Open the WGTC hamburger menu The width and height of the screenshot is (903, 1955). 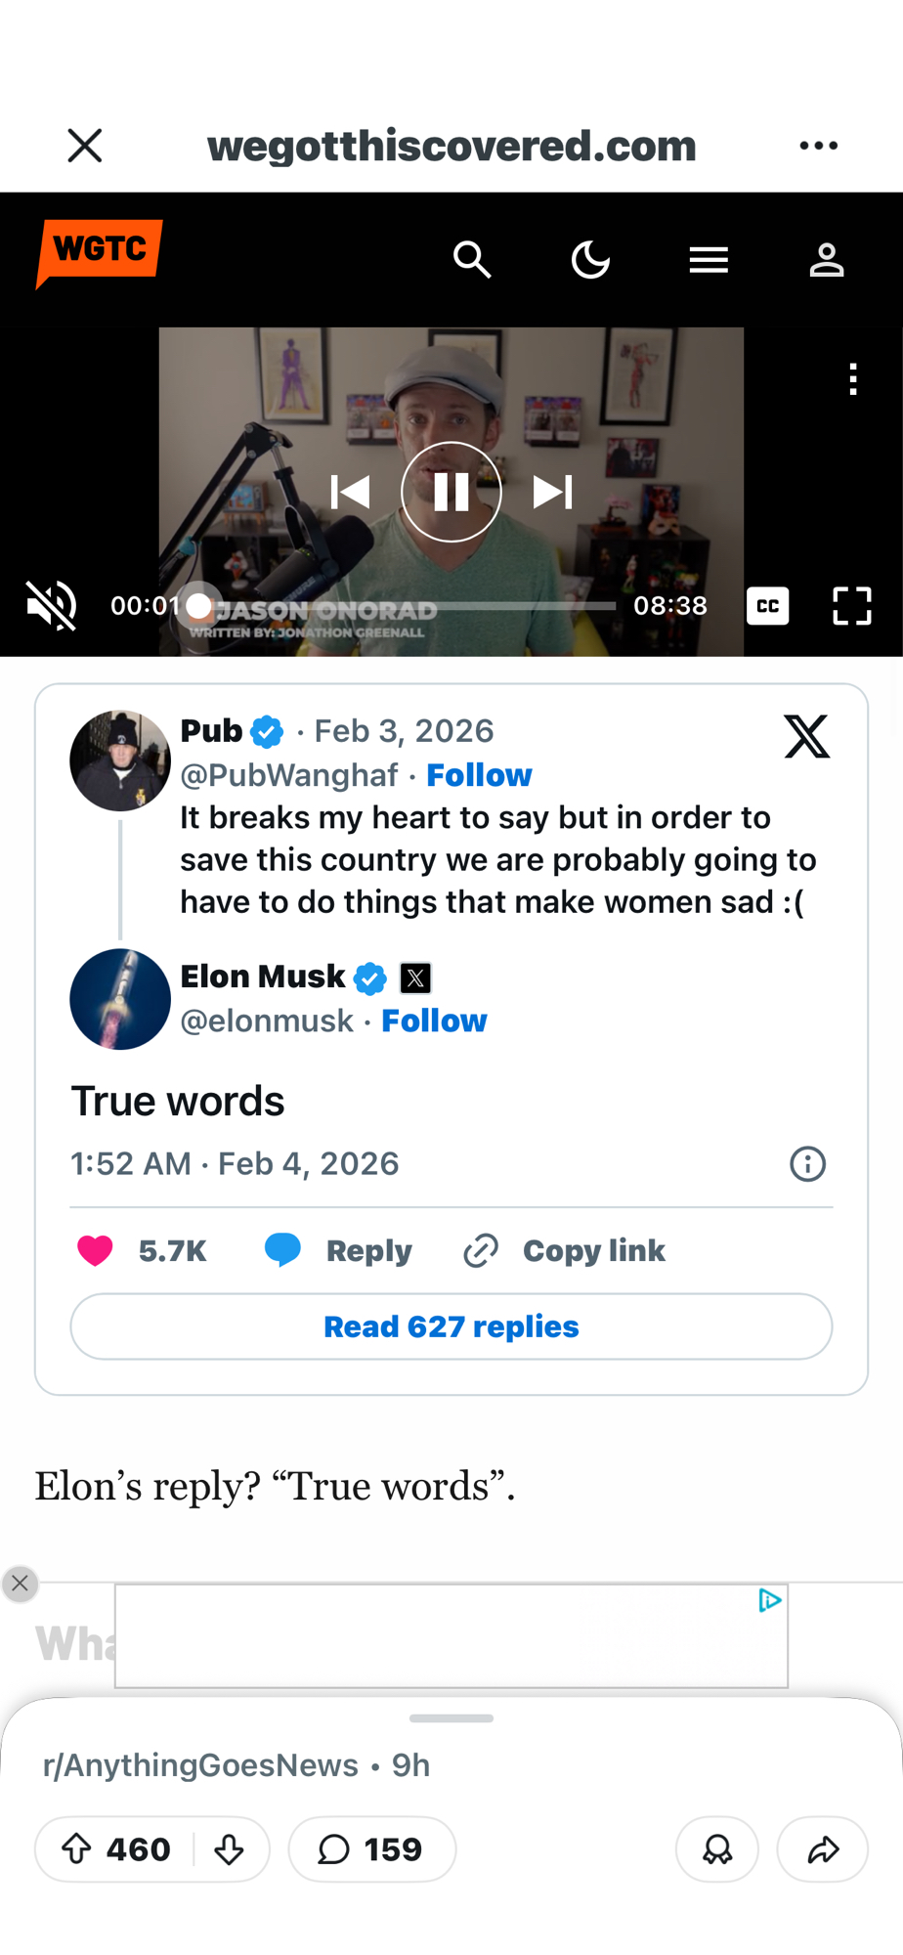tap(709, 260)
